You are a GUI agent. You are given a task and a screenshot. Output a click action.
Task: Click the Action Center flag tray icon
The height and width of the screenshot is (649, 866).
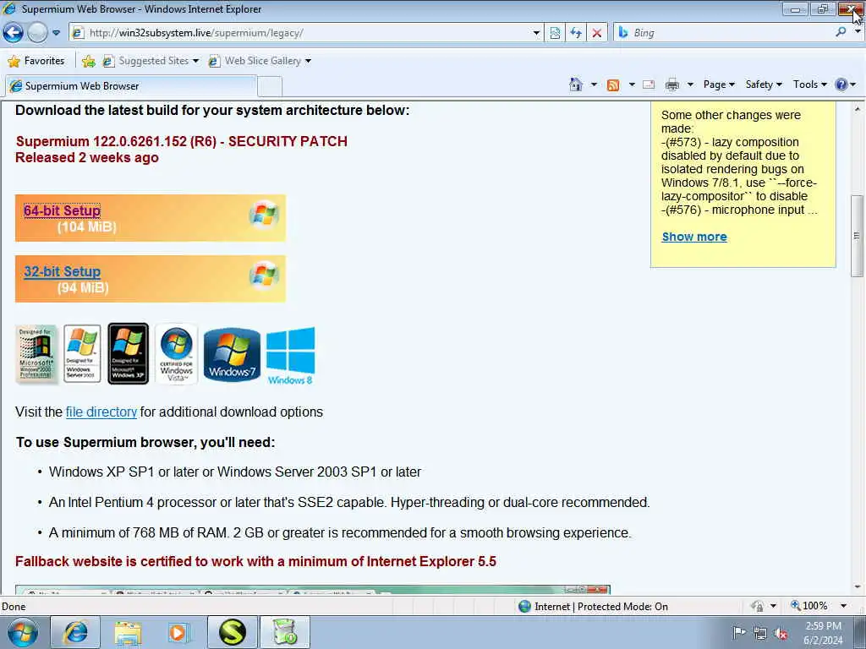pyautogui.click(x=738, y=633)
